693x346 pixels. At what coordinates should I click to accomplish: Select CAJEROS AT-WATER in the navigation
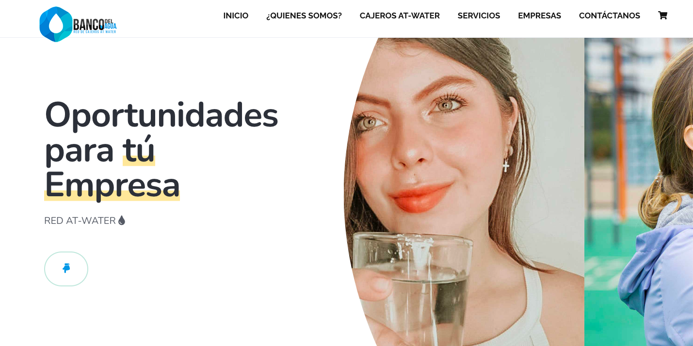click(x=400, y=16)
